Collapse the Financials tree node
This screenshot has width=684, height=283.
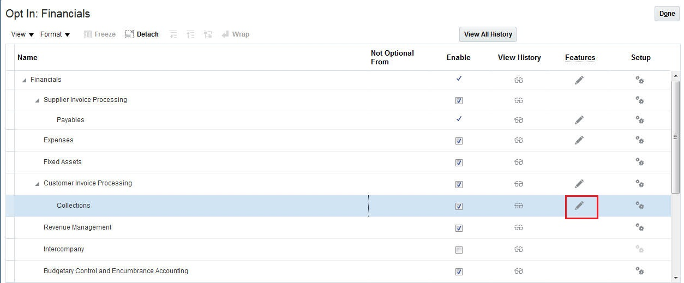click(24, 80)
